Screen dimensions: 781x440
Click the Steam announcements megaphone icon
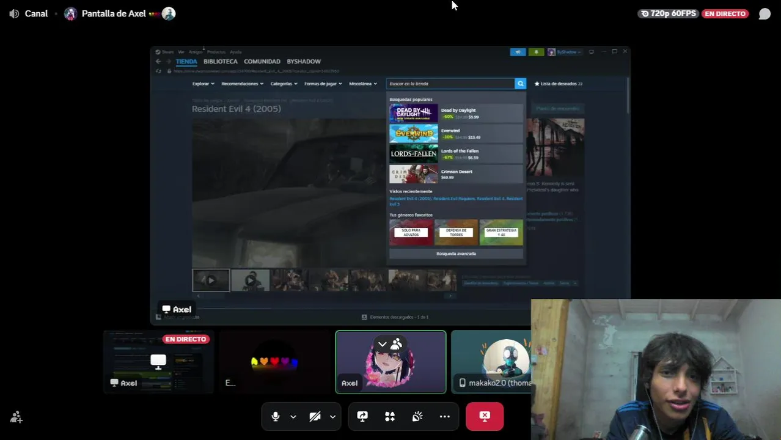[518, 52]
